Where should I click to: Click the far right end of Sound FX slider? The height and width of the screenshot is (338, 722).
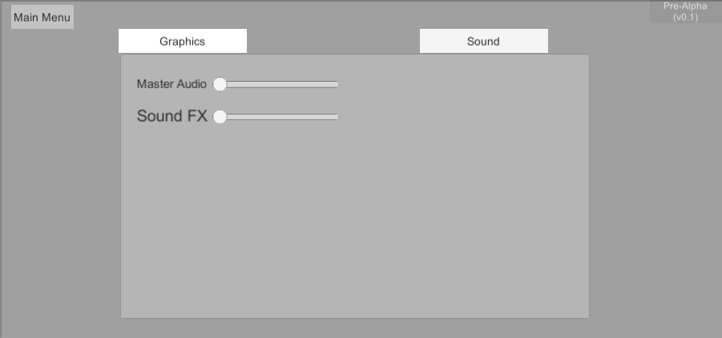coord(337,117)
